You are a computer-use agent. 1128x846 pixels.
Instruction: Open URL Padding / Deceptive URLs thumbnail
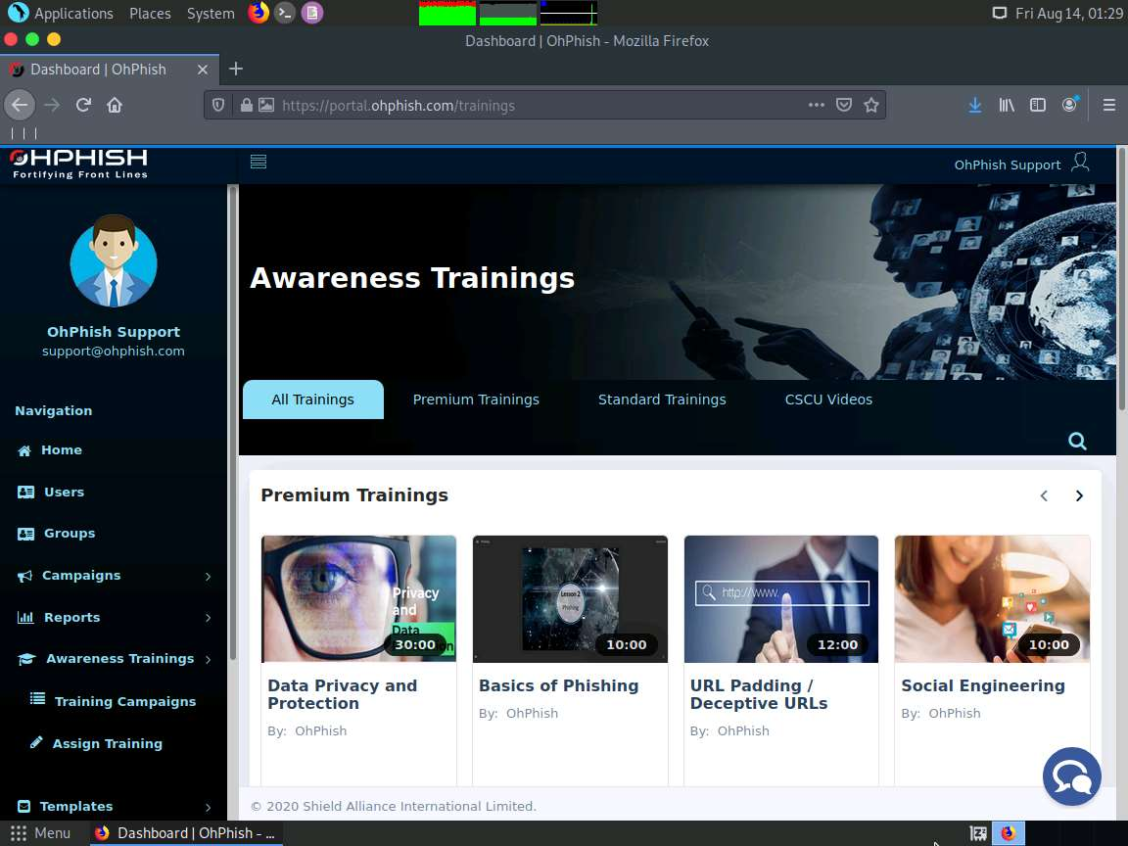coord(781,598)
